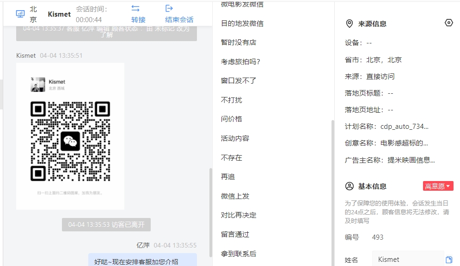
Task: Click the location pin icon beside 来源信息
Action: pyautogui.click(x=349, y=24)
